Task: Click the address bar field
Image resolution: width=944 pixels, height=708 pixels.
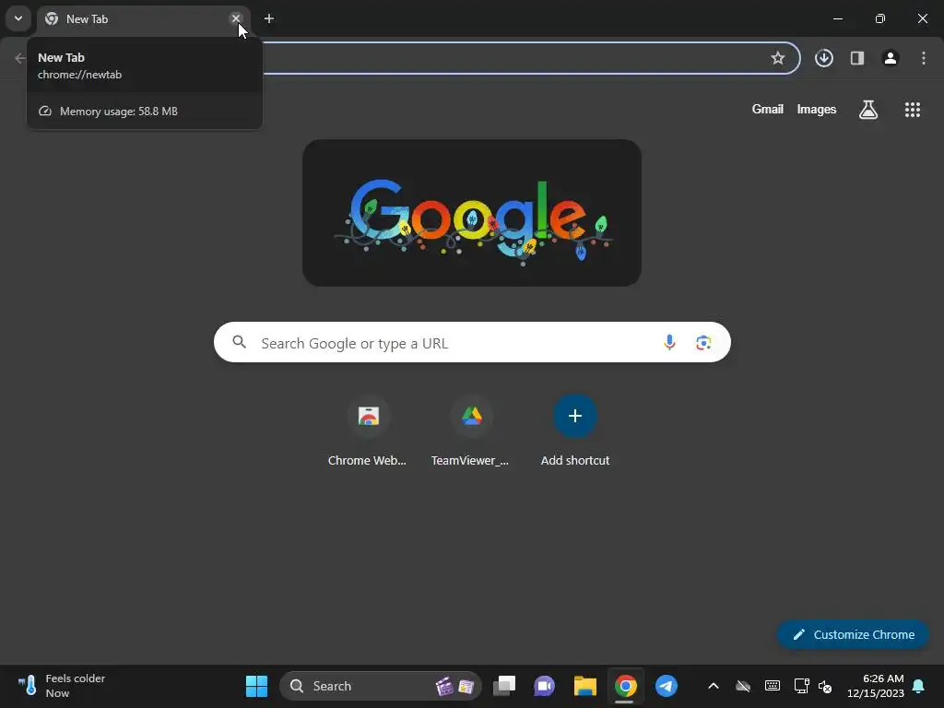Action: tap(530, 58)
